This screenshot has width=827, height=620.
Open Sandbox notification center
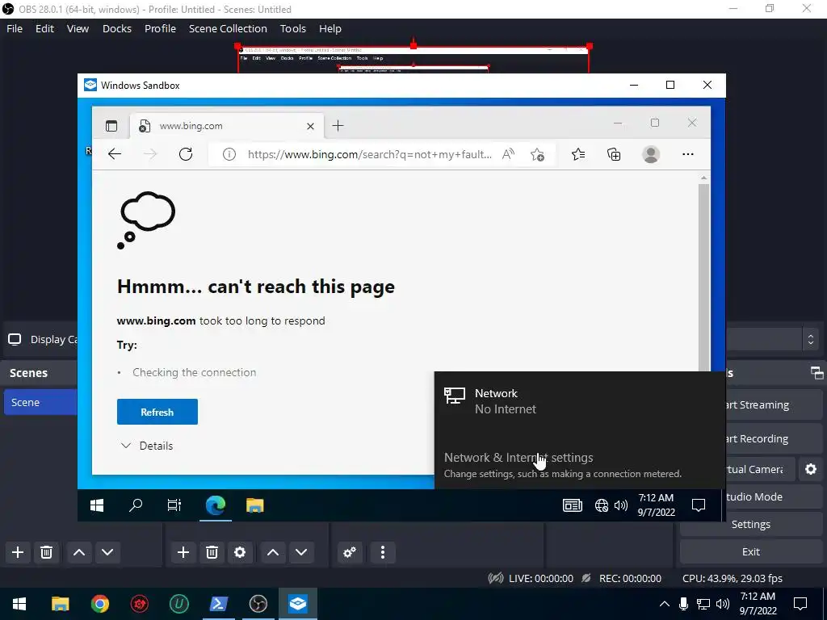[x=699, y=505]
